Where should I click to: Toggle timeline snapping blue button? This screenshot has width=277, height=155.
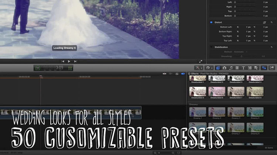(183, 74)
